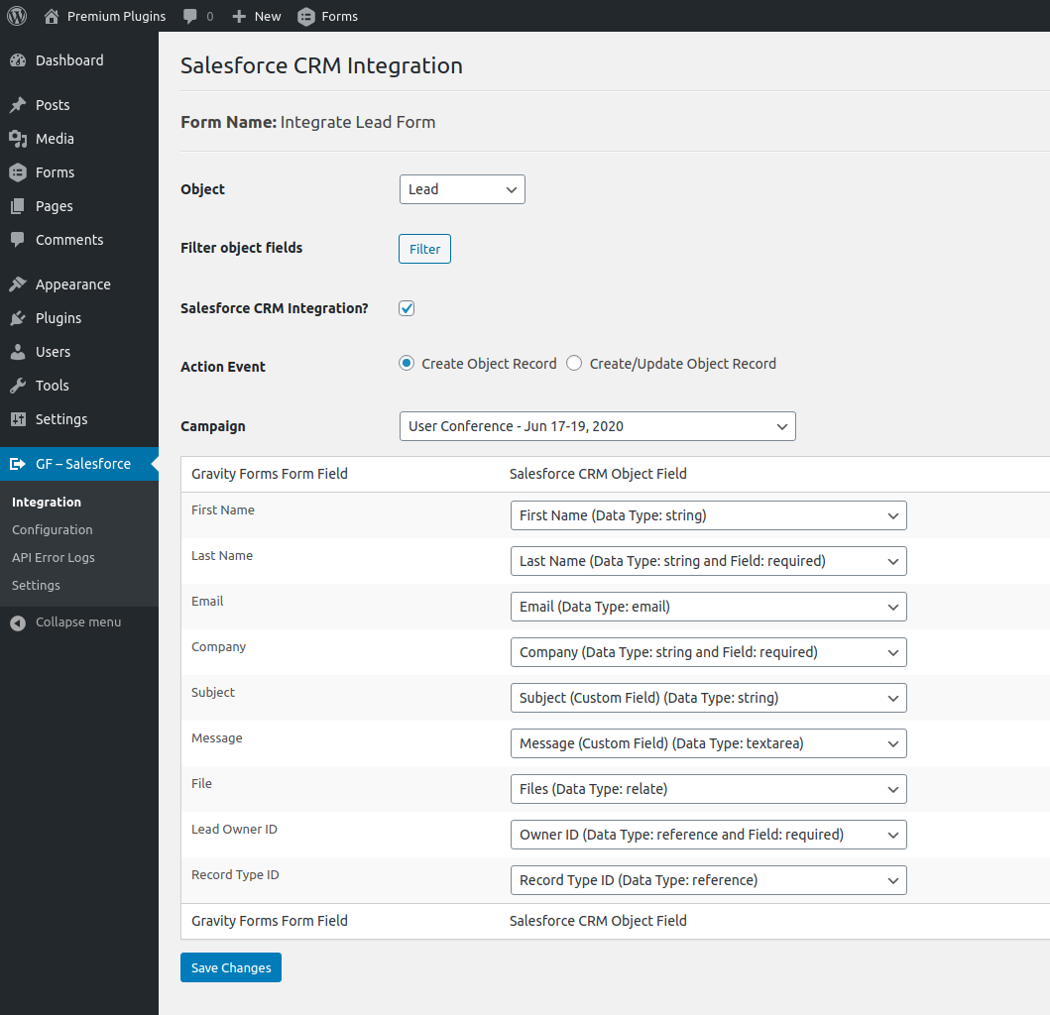Click the Filter button
The image size is (1050, 1015).
point(424,249)
